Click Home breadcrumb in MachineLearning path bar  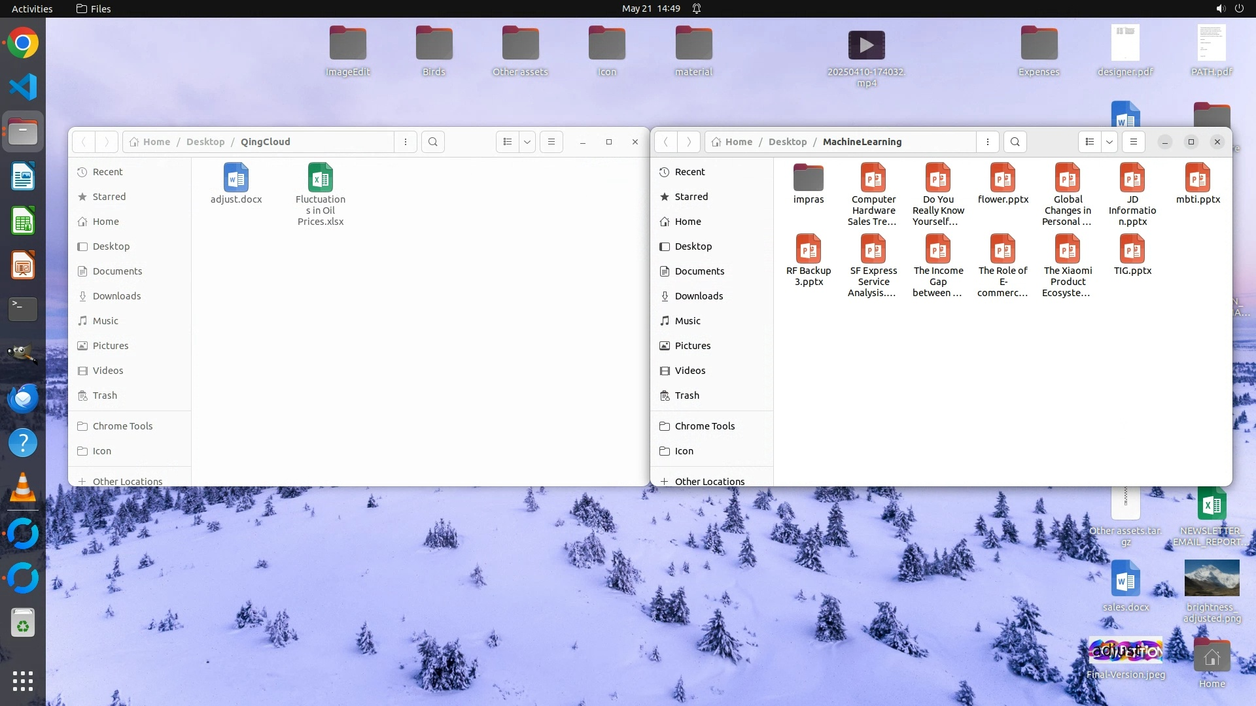[739, 142]
